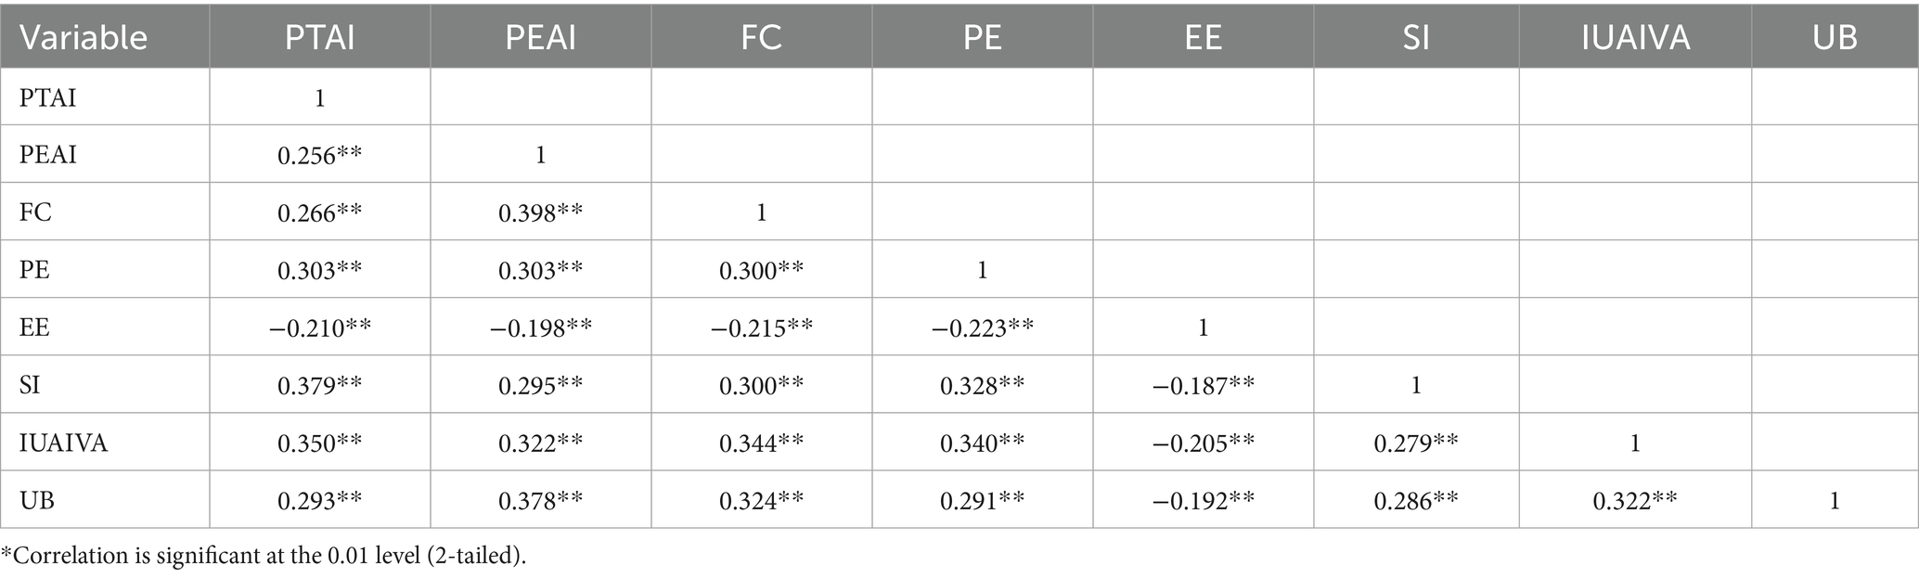Click the Variable column header
This screenshot has height=578, width=1919.
tap(84, 37)
